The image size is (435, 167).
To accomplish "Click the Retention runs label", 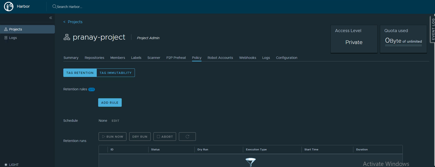I will pos(75,141).
